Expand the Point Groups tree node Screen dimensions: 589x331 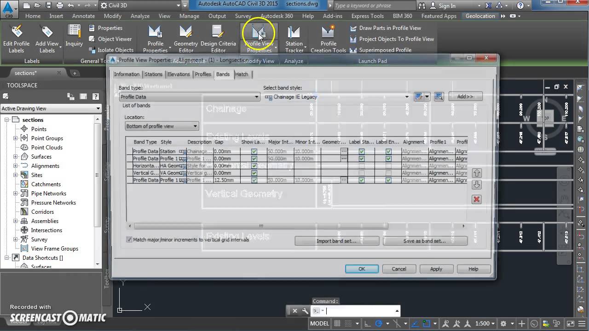pyautogui.click(x=15, y=138)
